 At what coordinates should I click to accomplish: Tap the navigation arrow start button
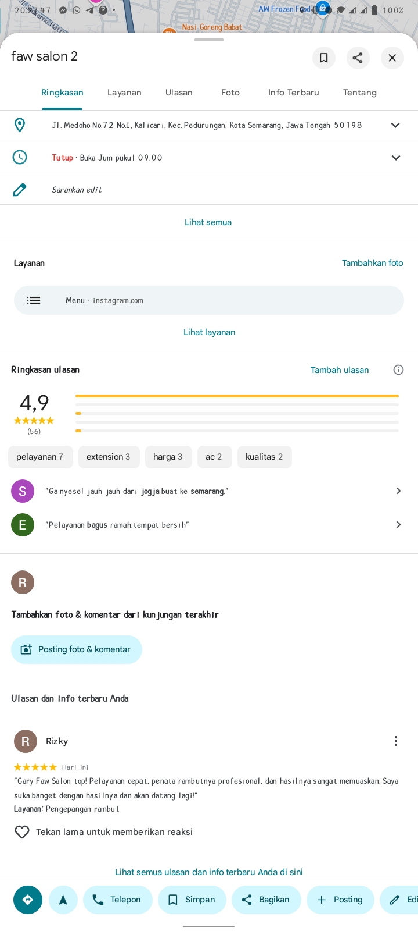[x=63, y=900]
